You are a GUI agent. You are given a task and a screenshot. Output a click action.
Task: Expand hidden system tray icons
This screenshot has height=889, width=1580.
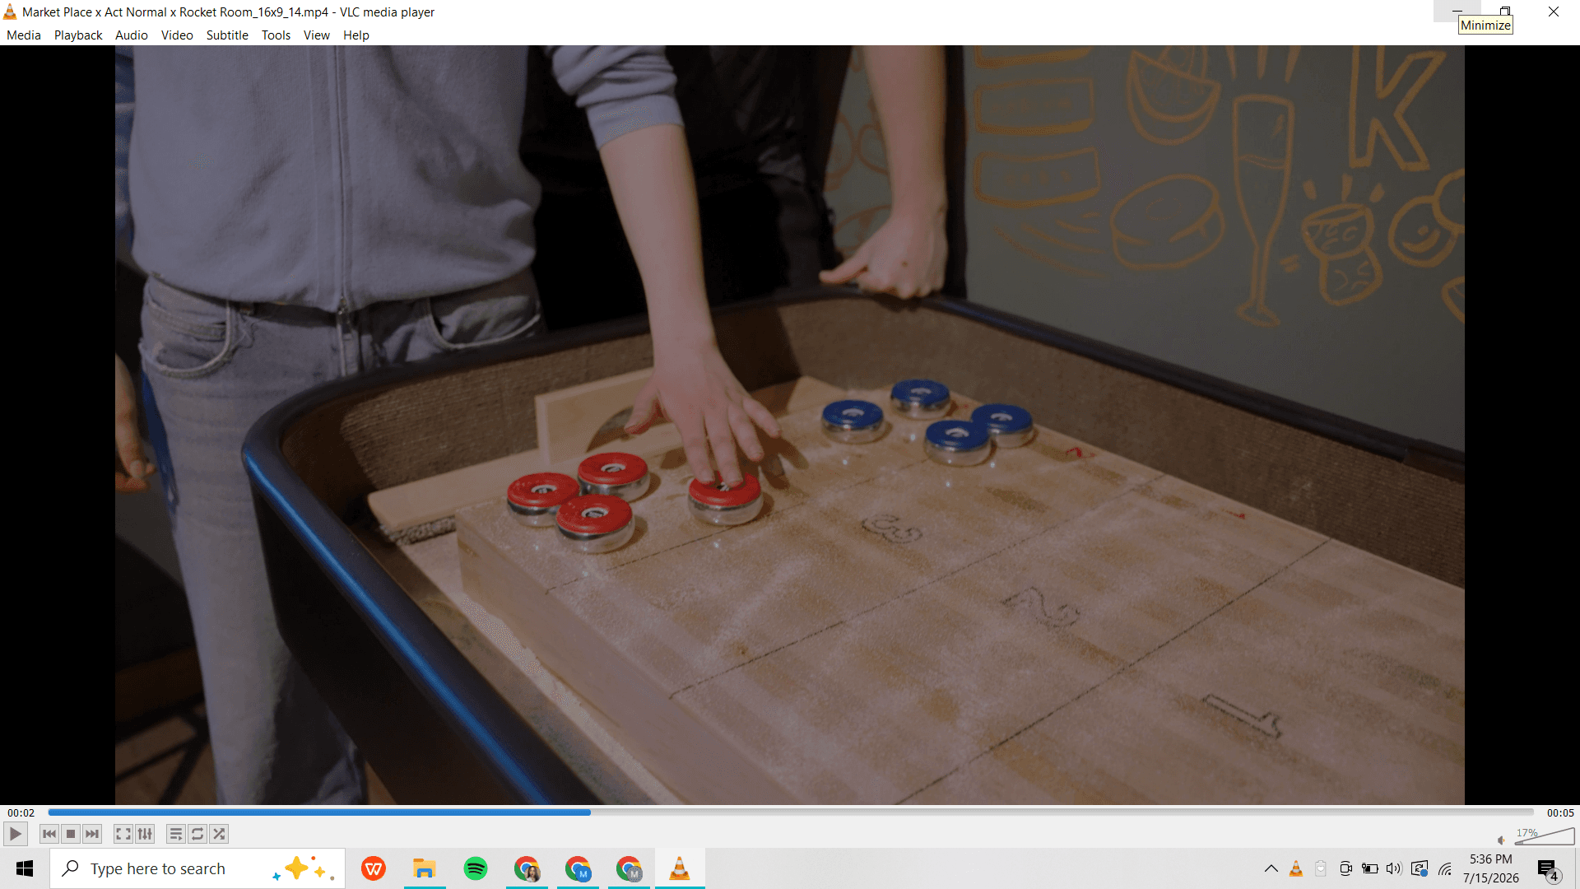(1271, 868)
